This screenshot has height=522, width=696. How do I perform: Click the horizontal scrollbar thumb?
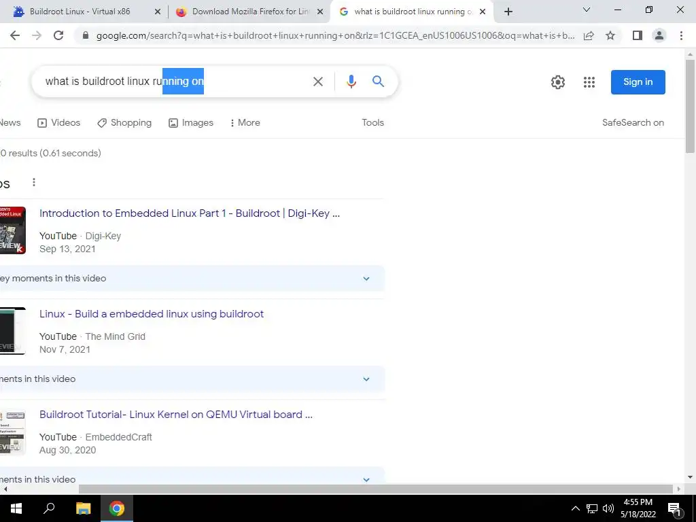click(x=375, y=489)
